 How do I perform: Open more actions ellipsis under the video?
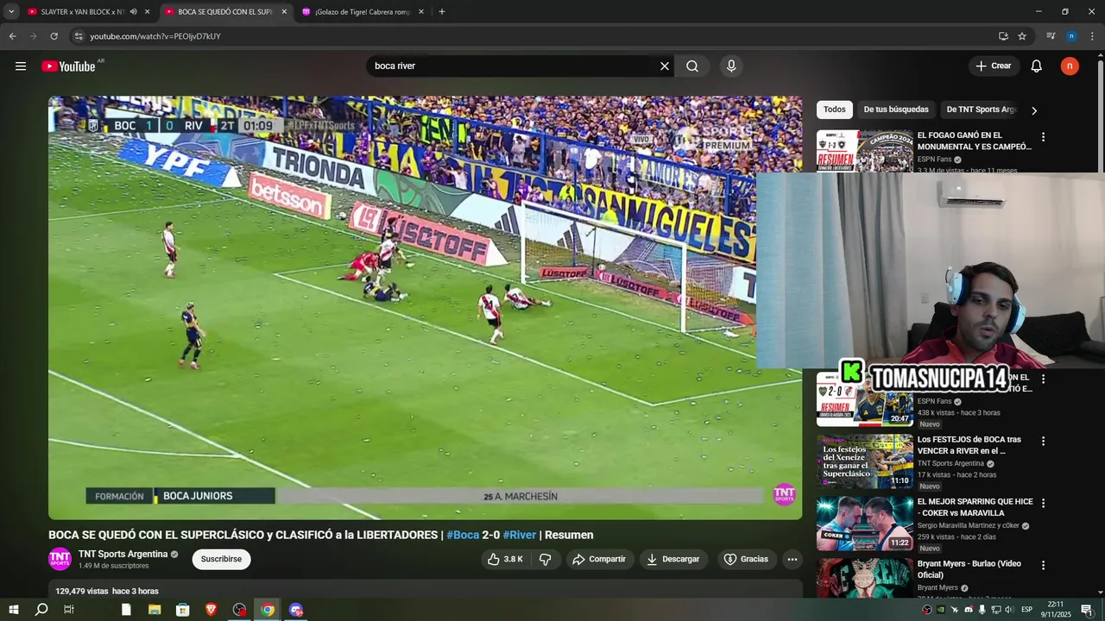pyautogui.click(x=792, y=559)
